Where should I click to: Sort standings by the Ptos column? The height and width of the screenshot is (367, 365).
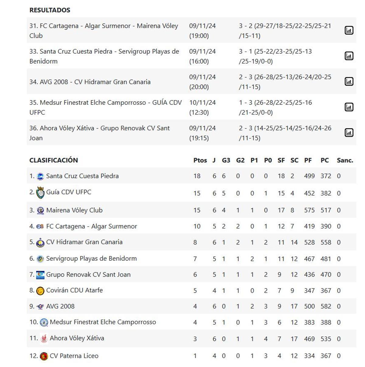point(200,160)
